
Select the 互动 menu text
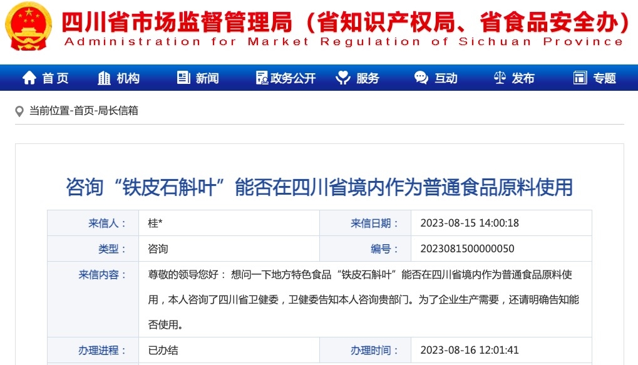coord(446,78)
